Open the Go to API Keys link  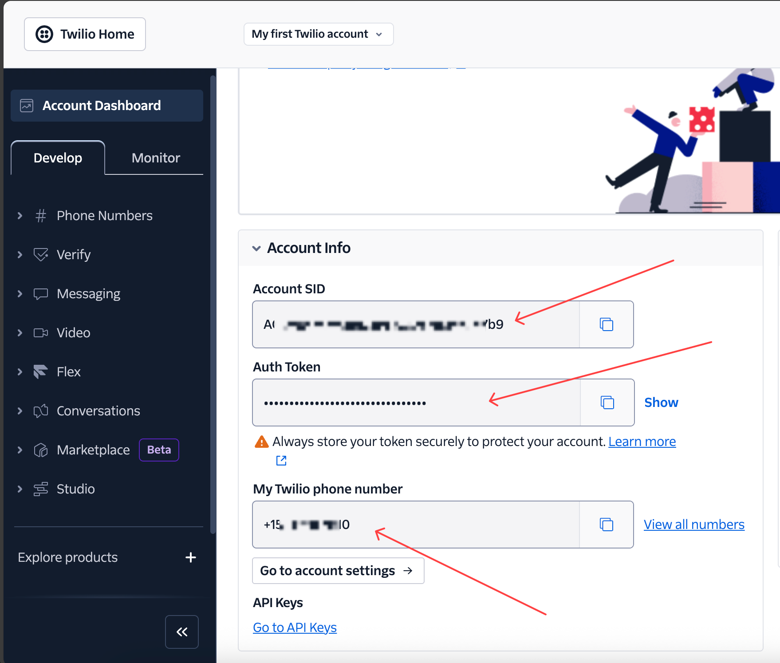click(295, 627)
